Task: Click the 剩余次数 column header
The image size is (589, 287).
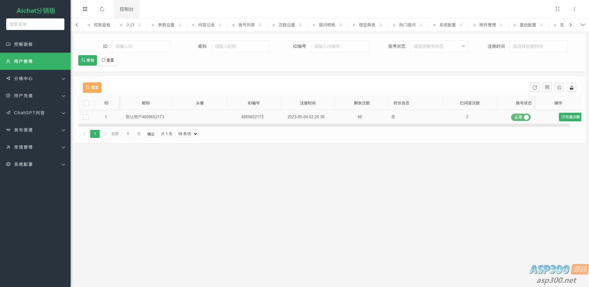Action: (x=362, y=103)
